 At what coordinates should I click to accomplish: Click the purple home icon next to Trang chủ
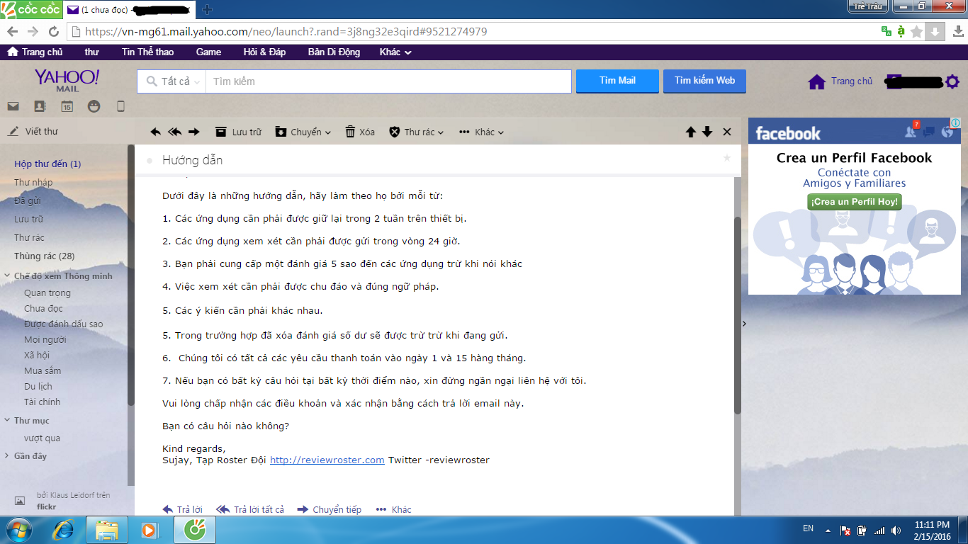tap(817, 82)
